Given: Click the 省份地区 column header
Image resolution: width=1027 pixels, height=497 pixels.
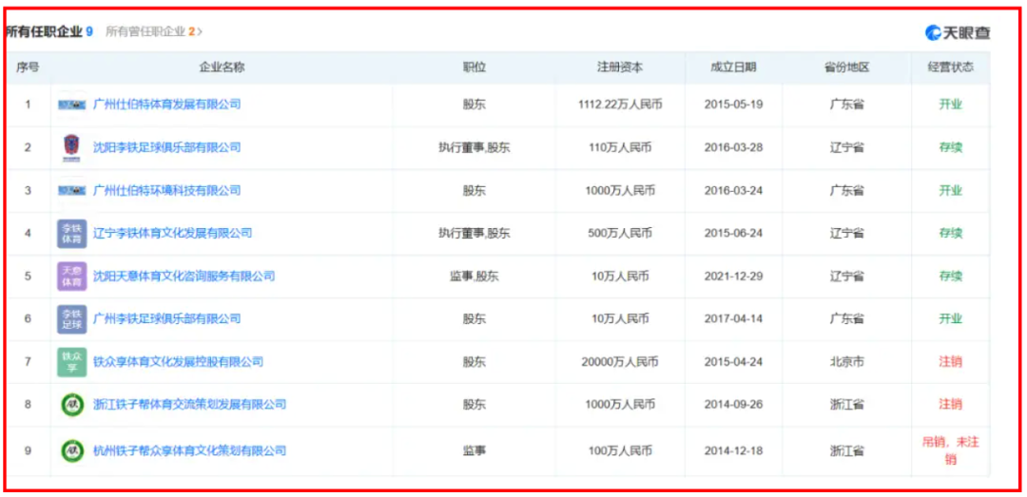Looking at the screenshot, I should (847, 67).
